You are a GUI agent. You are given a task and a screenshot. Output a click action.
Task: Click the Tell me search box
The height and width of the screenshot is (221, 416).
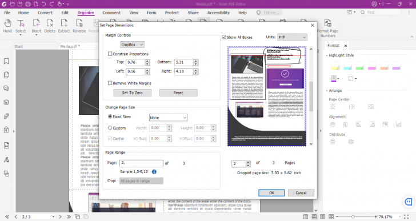pos(269,13)
